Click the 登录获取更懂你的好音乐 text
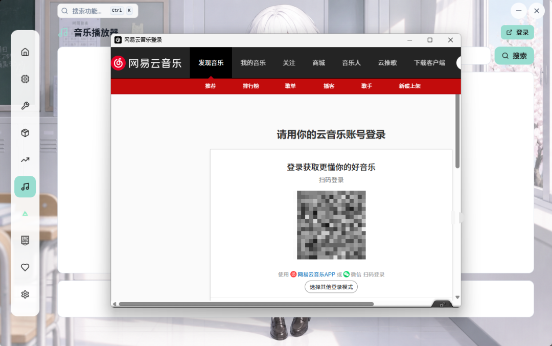552x346 pixels. tap(331, 167)
